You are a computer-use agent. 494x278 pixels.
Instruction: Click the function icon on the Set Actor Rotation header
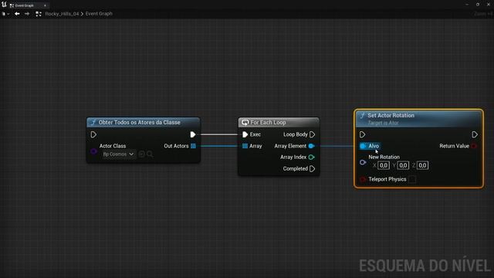[362, 115]
